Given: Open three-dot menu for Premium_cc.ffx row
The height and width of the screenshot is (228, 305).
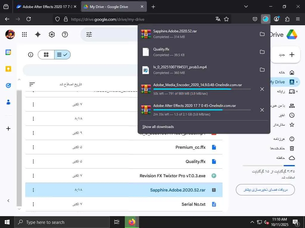Looking at the screenshot, I should (x=33, y=147).
